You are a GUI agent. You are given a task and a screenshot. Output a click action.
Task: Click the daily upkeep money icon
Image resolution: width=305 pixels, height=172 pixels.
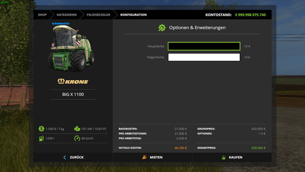[41, 129]
